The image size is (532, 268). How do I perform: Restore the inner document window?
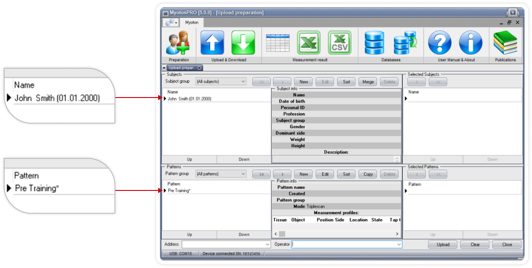pyautogui.click(x=509, y=22)
